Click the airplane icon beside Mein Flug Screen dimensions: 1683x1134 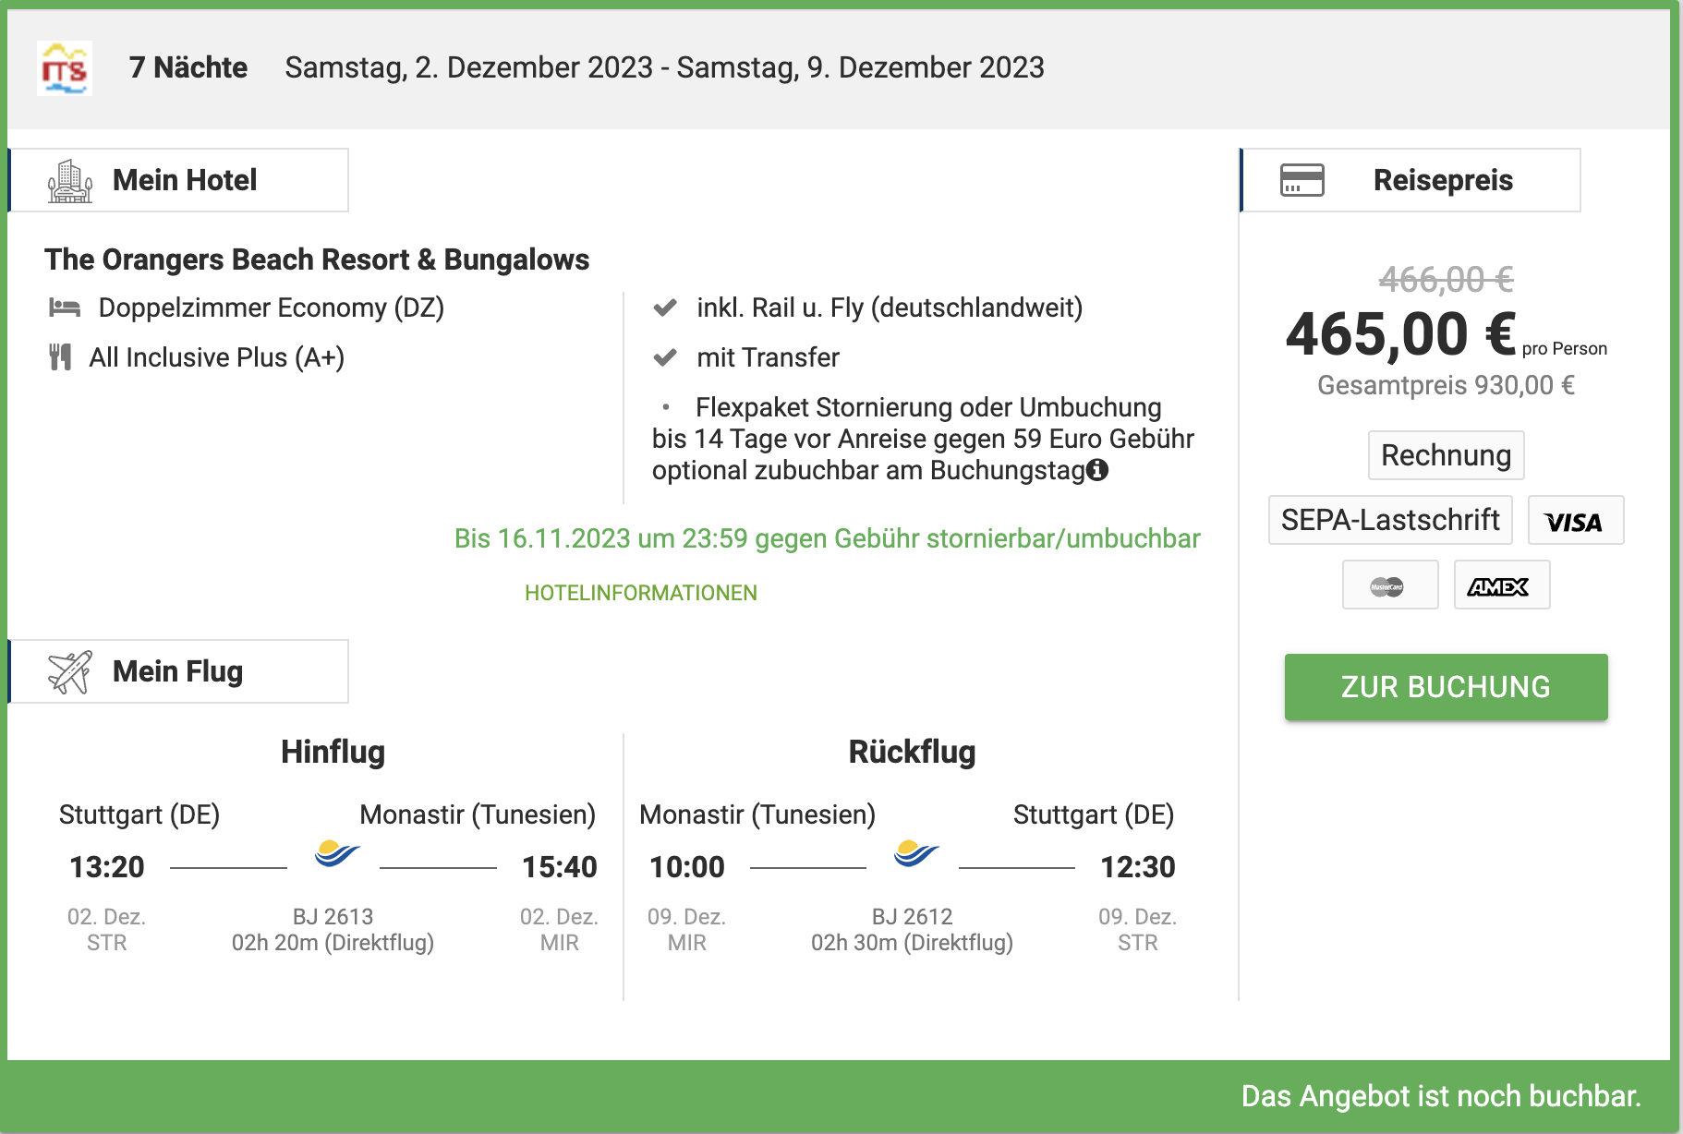[x=70, y=671]
